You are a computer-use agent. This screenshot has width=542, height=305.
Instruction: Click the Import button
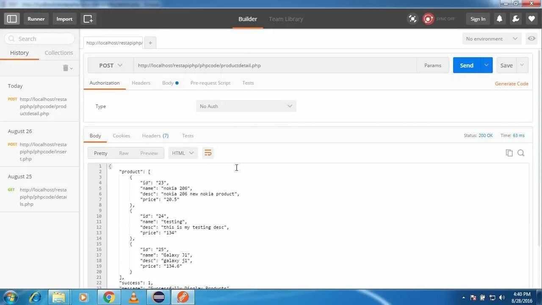pyautogui.click(x=64, y=19)
